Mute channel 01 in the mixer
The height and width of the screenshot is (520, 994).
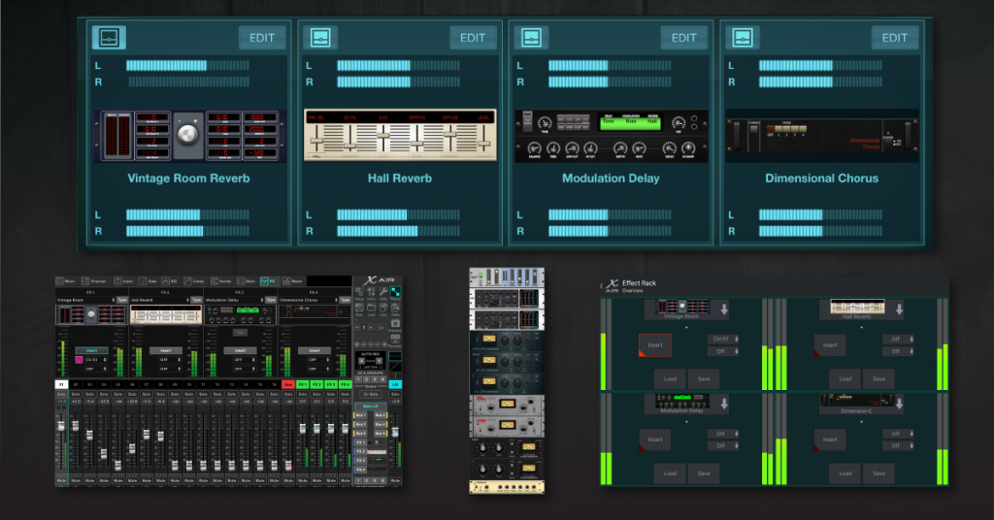pos(61,480)
